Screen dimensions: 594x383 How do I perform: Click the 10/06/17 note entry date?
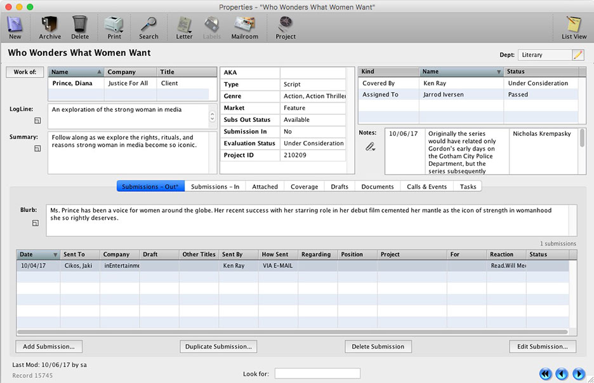click(404, 134)
